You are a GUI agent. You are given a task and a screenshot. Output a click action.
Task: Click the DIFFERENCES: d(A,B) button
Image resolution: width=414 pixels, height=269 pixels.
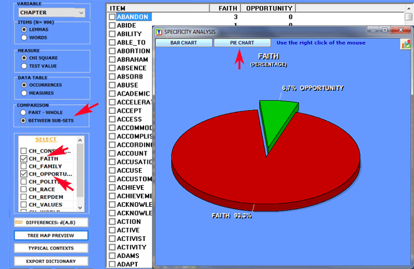click(51, 223)
